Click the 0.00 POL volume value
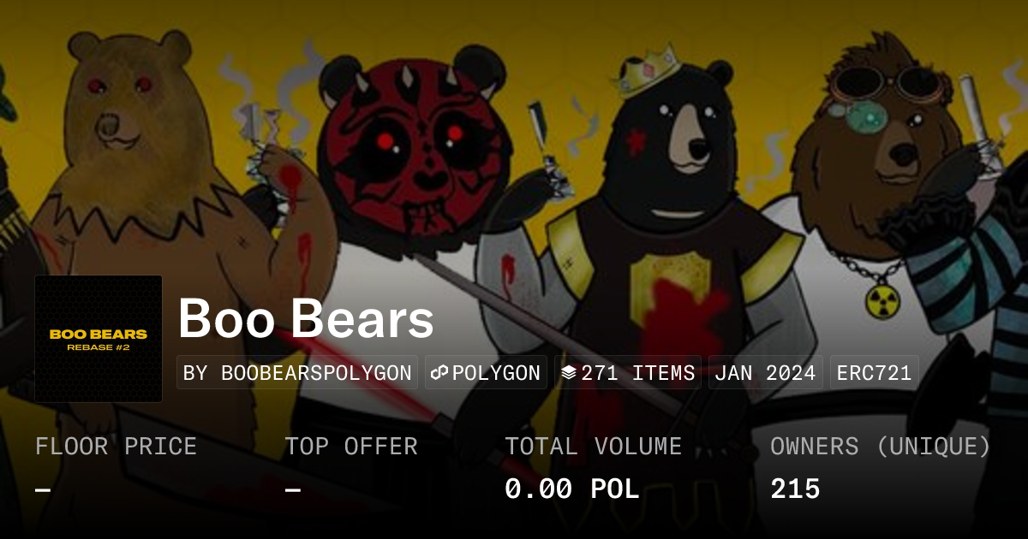 tap(572, 489)
